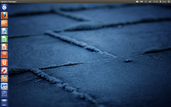Open the battery indicator in top panel

[x=142, y=2]
